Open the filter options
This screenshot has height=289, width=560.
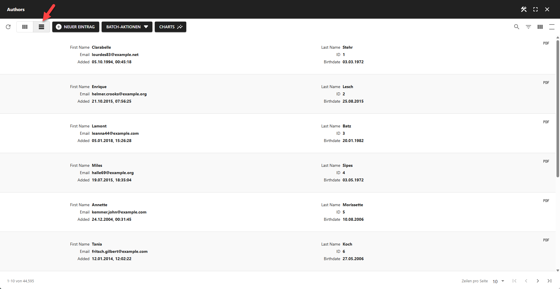528,27
